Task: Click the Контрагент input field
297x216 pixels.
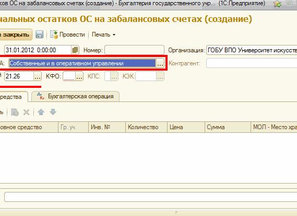Action: [x=252, y=63]
